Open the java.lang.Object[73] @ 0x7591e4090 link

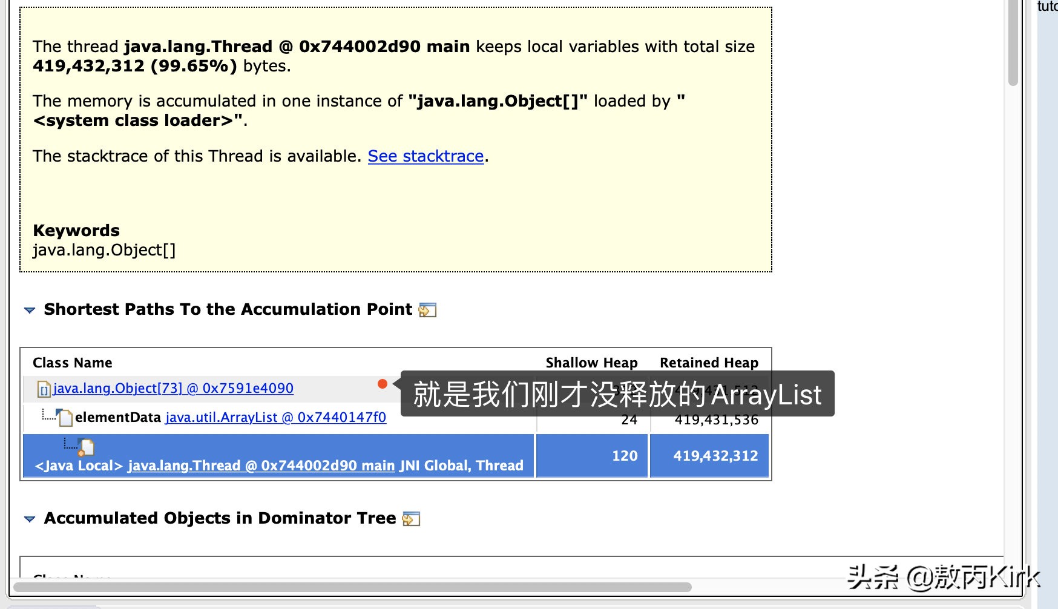[x=173, y=388]
